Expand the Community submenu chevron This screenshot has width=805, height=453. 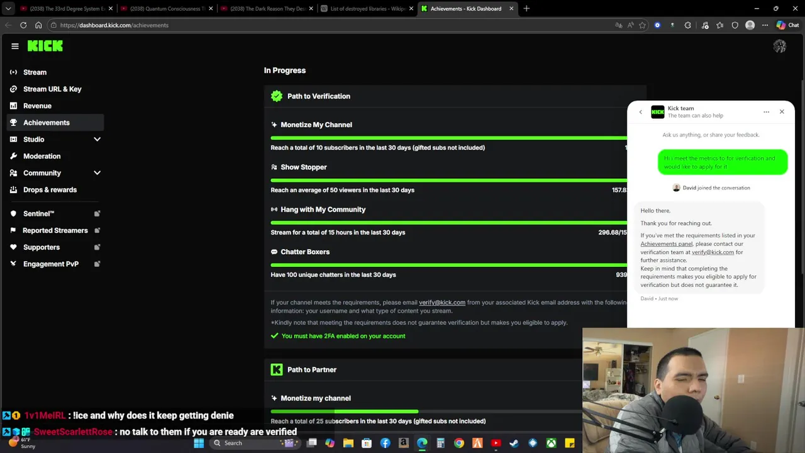point(97,172)
